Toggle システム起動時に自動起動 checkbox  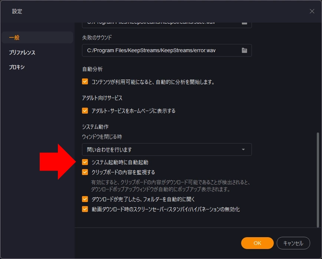(x=85, y=162)
